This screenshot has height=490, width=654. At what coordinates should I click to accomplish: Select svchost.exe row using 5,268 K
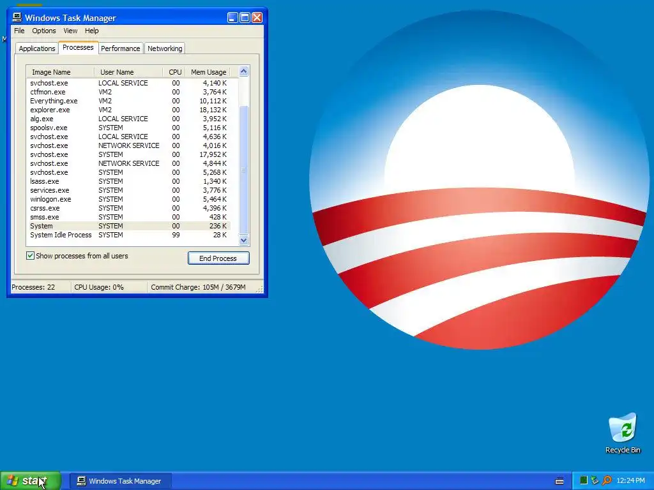pyautogui.click(x=128, y=172)
